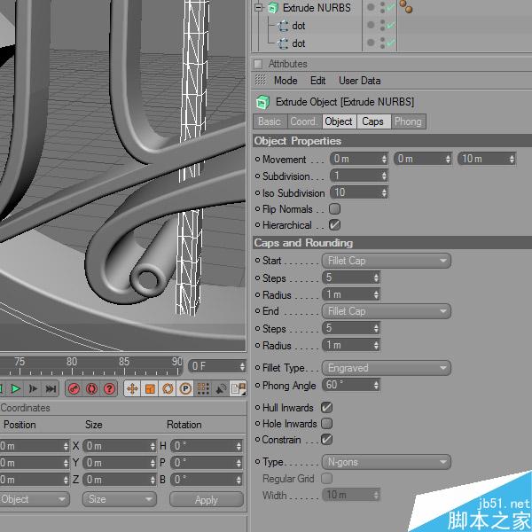Toggle sound playback with the speaker icon
Viewport: 532px width, 532px height.
click(x=221, y=389)
